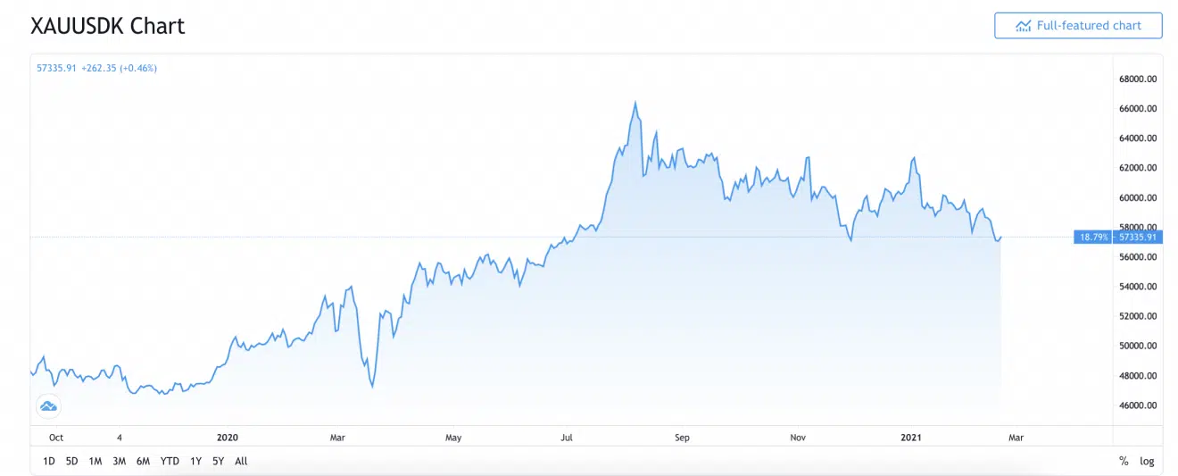This screenshot has height=476, width=1178.
Task: Show the 1Y time range
Action: [x=195, y=462]
